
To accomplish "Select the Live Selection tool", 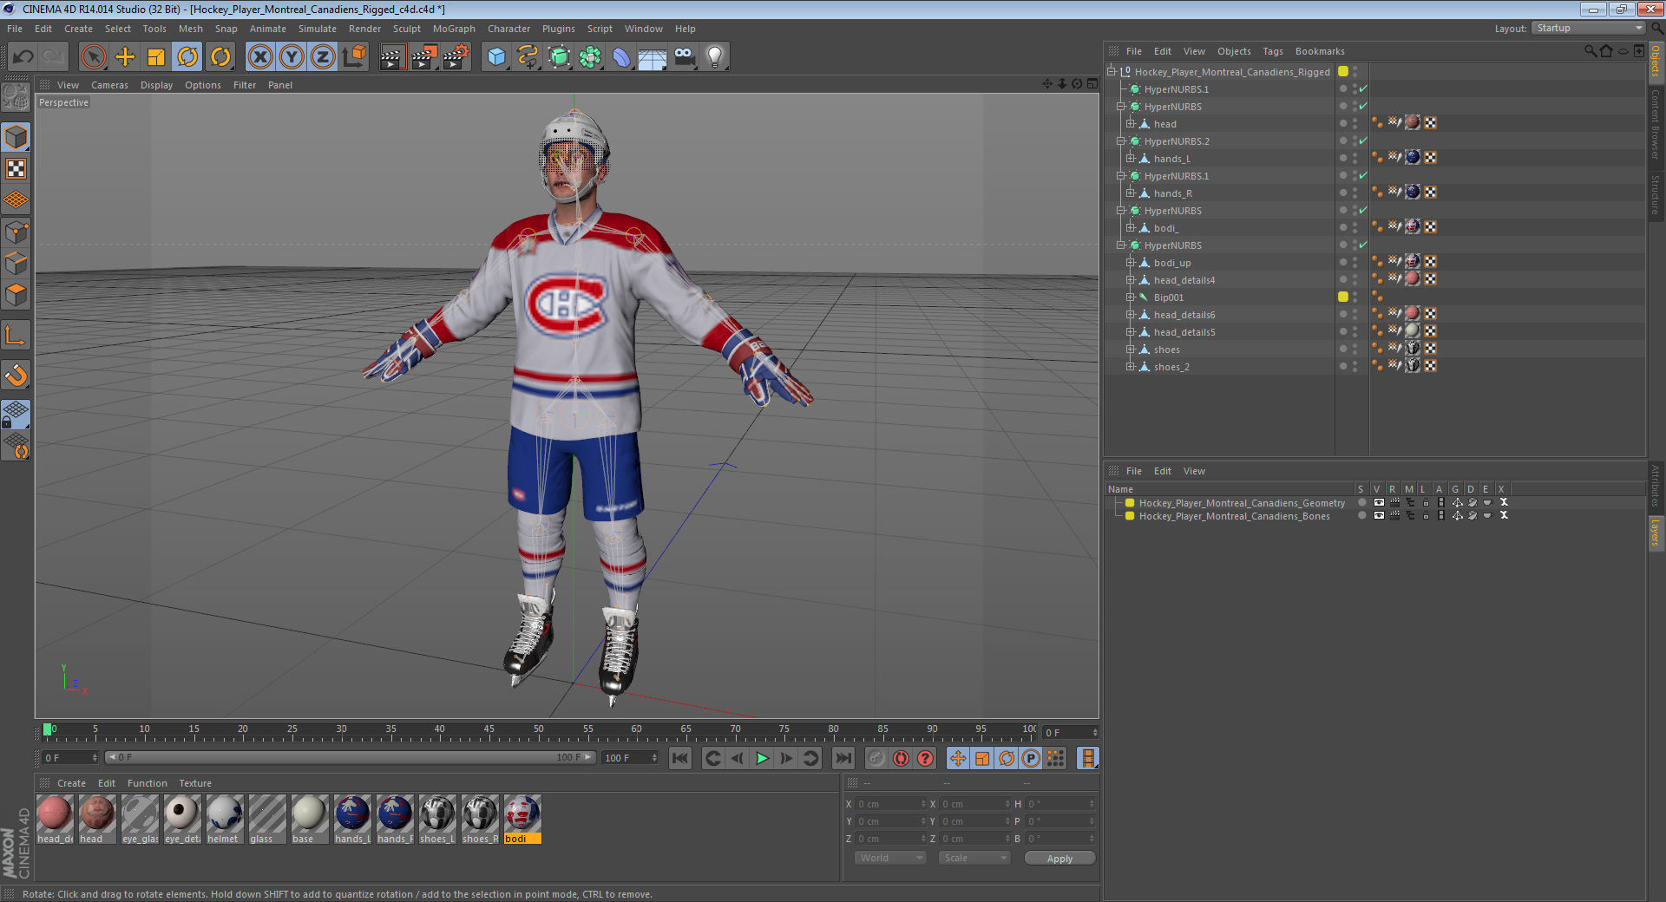I will (93, 57).
